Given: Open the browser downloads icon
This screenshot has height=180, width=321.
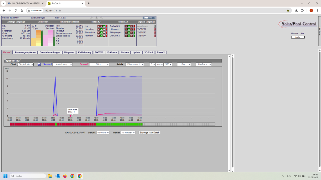Looking at the screenshot, I should tap(296, 10).
